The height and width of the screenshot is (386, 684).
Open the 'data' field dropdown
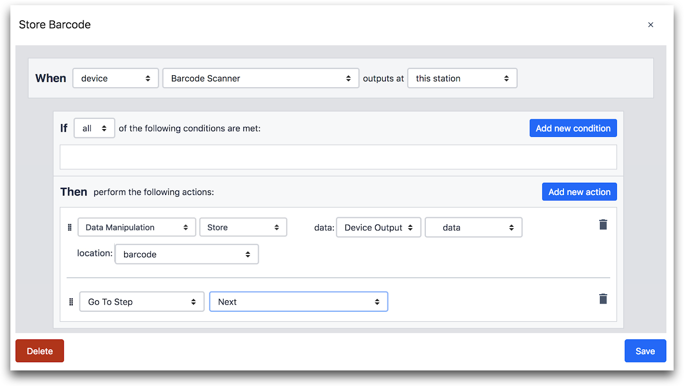coord(474,227)
